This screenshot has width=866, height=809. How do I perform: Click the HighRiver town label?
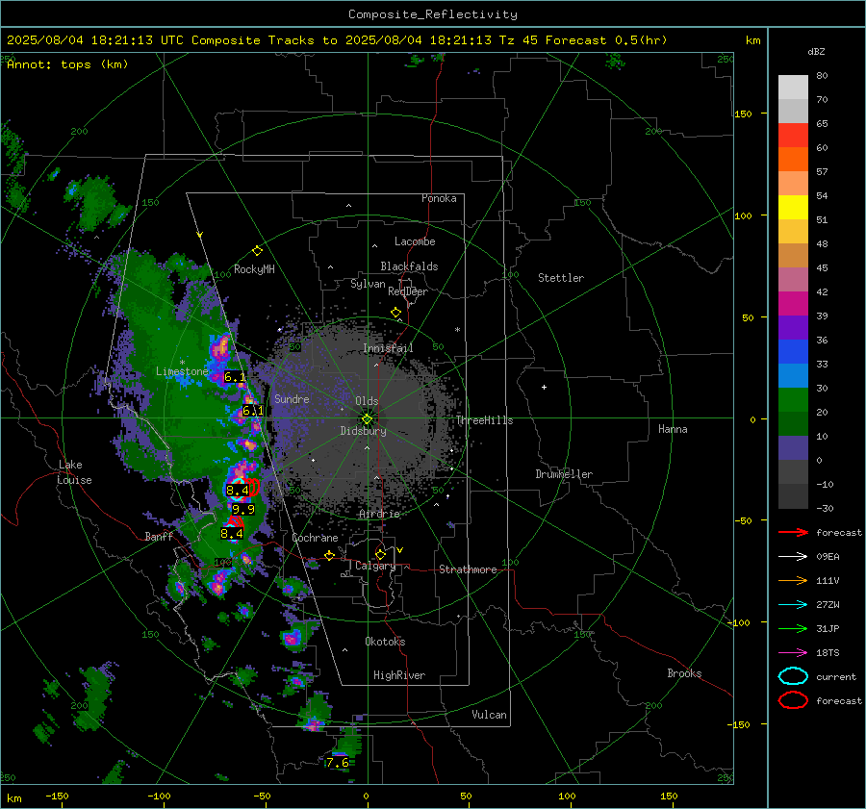pos(399,675)
